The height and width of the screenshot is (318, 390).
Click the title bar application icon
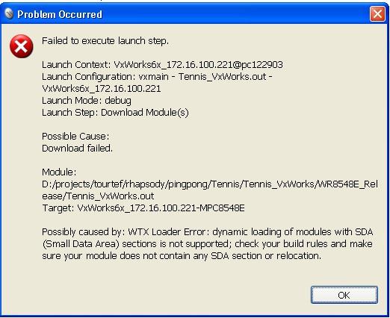pyautogui.click(x=9, y=14)
